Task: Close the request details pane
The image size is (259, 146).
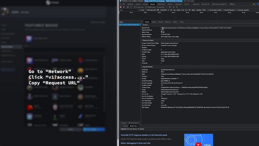Action: [142, 22]
